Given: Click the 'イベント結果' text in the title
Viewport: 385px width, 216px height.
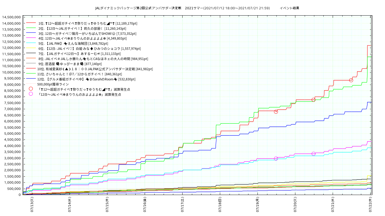Looking at the screenshot, I should pyautogui.click(x=289, y=8).
